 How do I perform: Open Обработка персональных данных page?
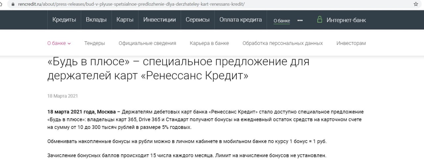point(283,43)
